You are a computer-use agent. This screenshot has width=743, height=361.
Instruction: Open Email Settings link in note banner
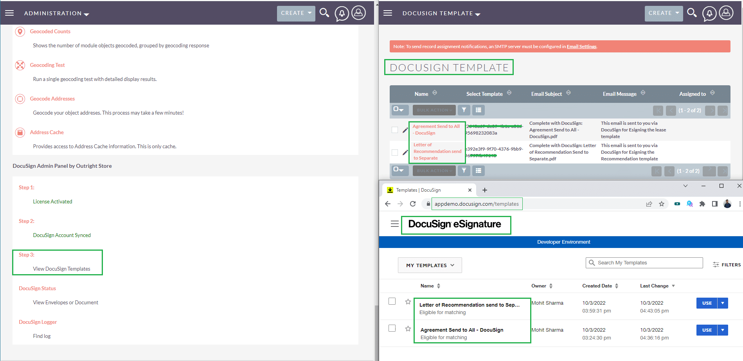tap(581, 47)
